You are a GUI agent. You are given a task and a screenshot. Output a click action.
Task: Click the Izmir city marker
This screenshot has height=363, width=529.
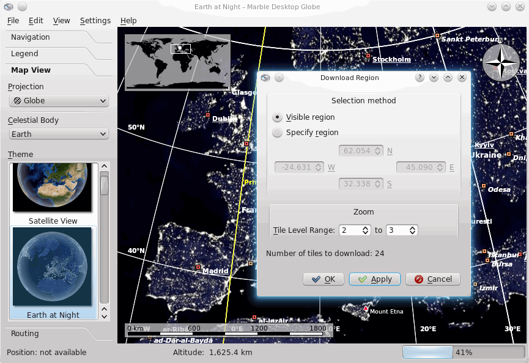coord(475,284)
